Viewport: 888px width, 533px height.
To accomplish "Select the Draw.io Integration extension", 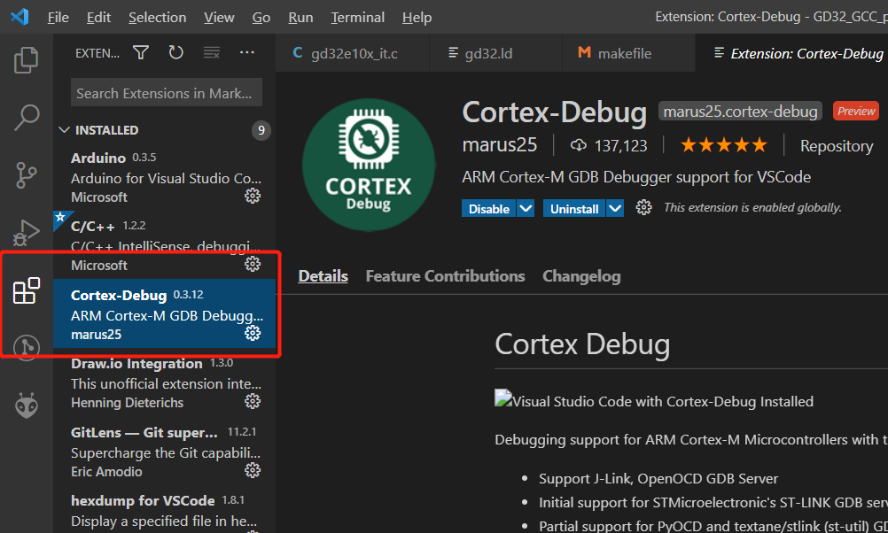I will coord(164,382).
